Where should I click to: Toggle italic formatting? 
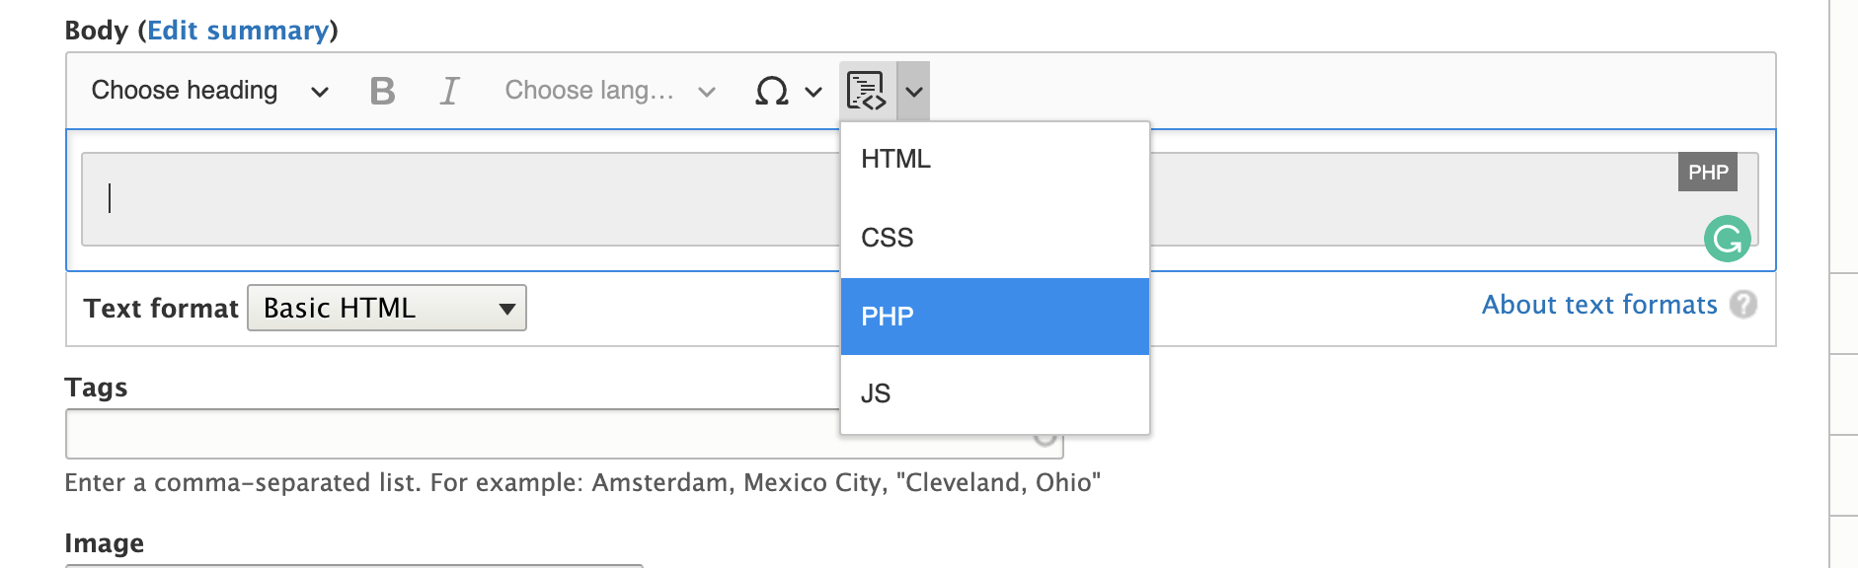click(447, 91)
